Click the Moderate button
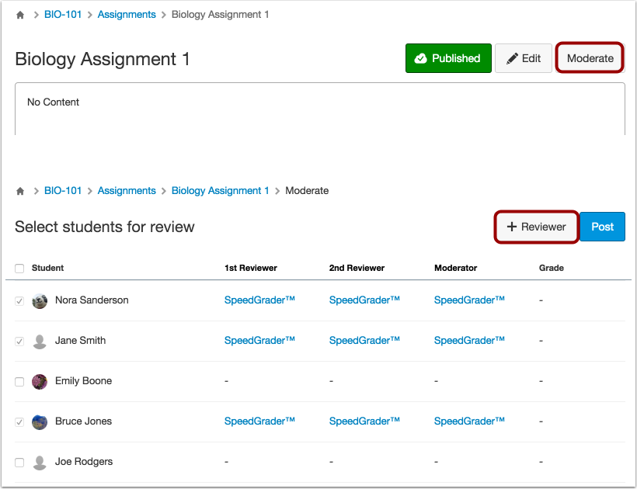 590,57
